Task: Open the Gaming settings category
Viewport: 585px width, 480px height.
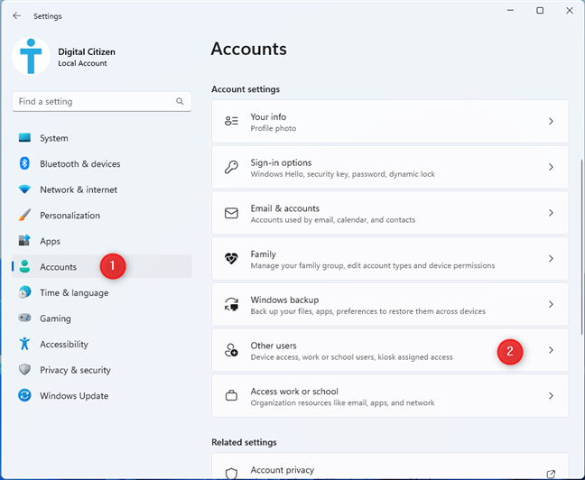Action: 54,318
